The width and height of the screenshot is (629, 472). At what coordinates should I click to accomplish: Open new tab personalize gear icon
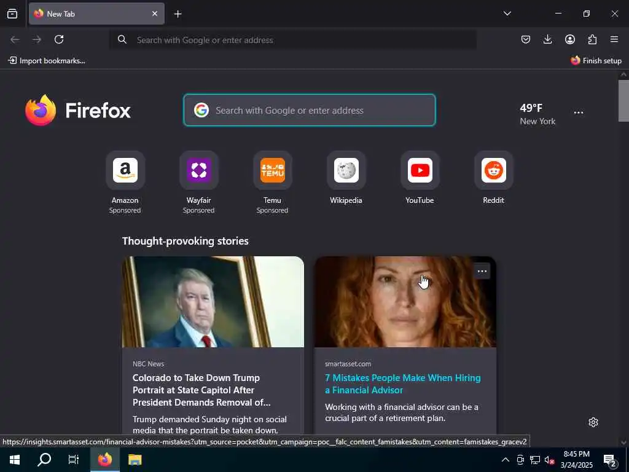[593, 422]
